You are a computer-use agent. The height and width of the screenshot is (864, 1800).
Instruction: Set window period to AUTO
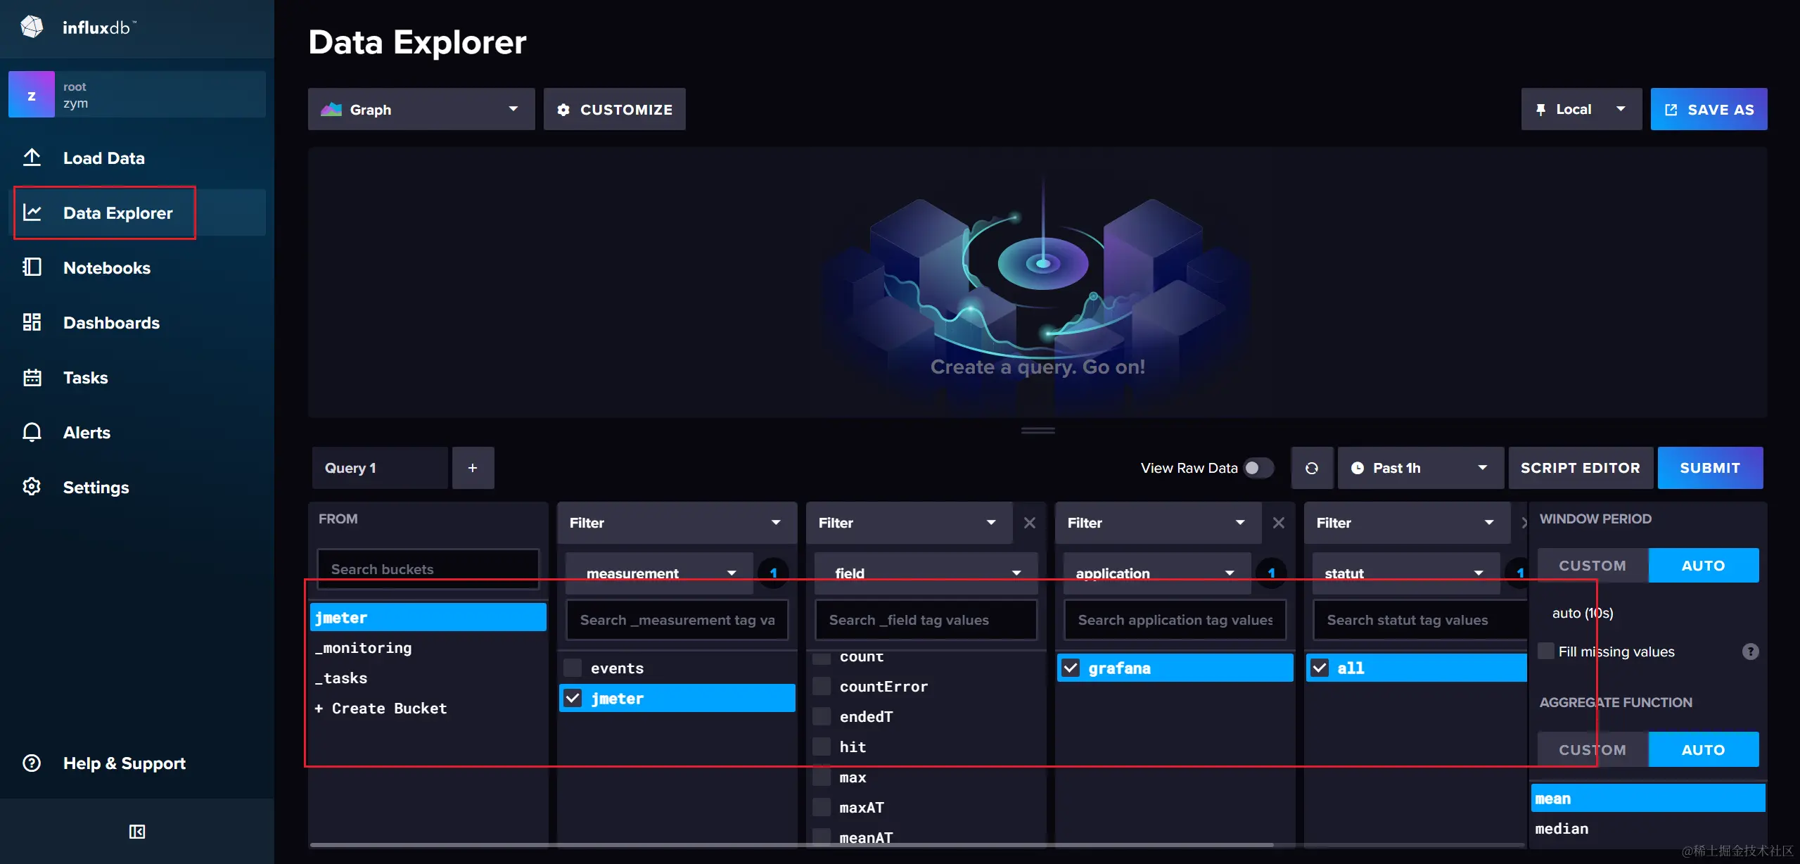pos(1703,565)
